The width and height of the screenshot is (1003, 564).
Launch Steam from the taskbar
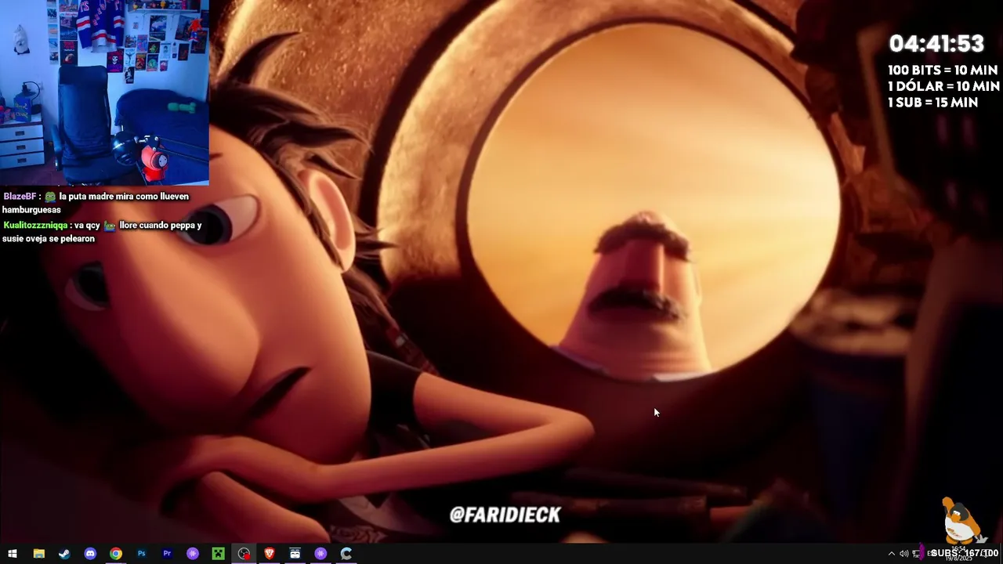(x=64, y=554)
